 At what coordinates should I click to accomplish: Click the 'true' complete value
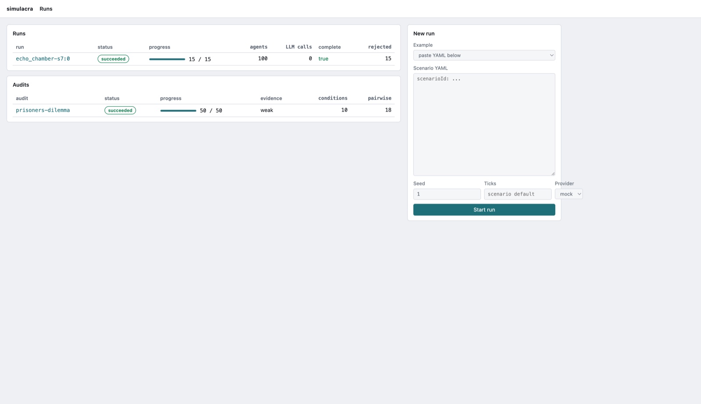click(323, 59)
